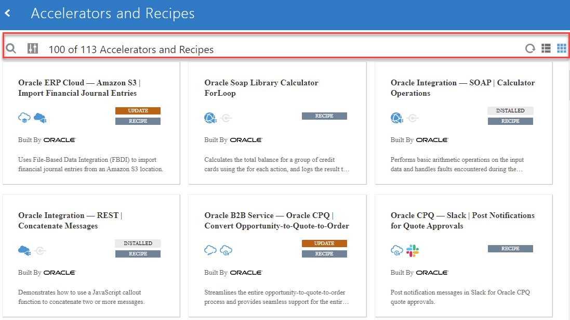Click the back arrow in the blue header
This screenshot has width=570, height=320.
(7, 12)
